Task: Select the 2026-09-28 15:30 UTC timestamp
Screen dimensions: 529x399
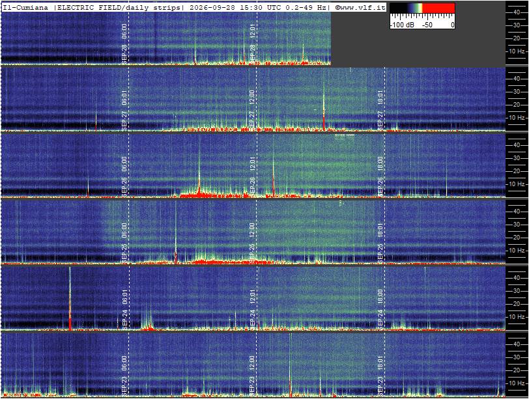Action: pos(234,7)
